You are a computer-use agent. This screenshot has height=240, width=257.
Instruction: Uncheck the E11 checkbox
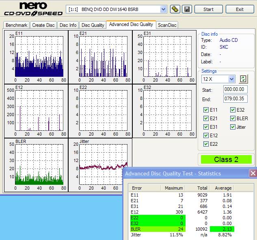[206, 110]
